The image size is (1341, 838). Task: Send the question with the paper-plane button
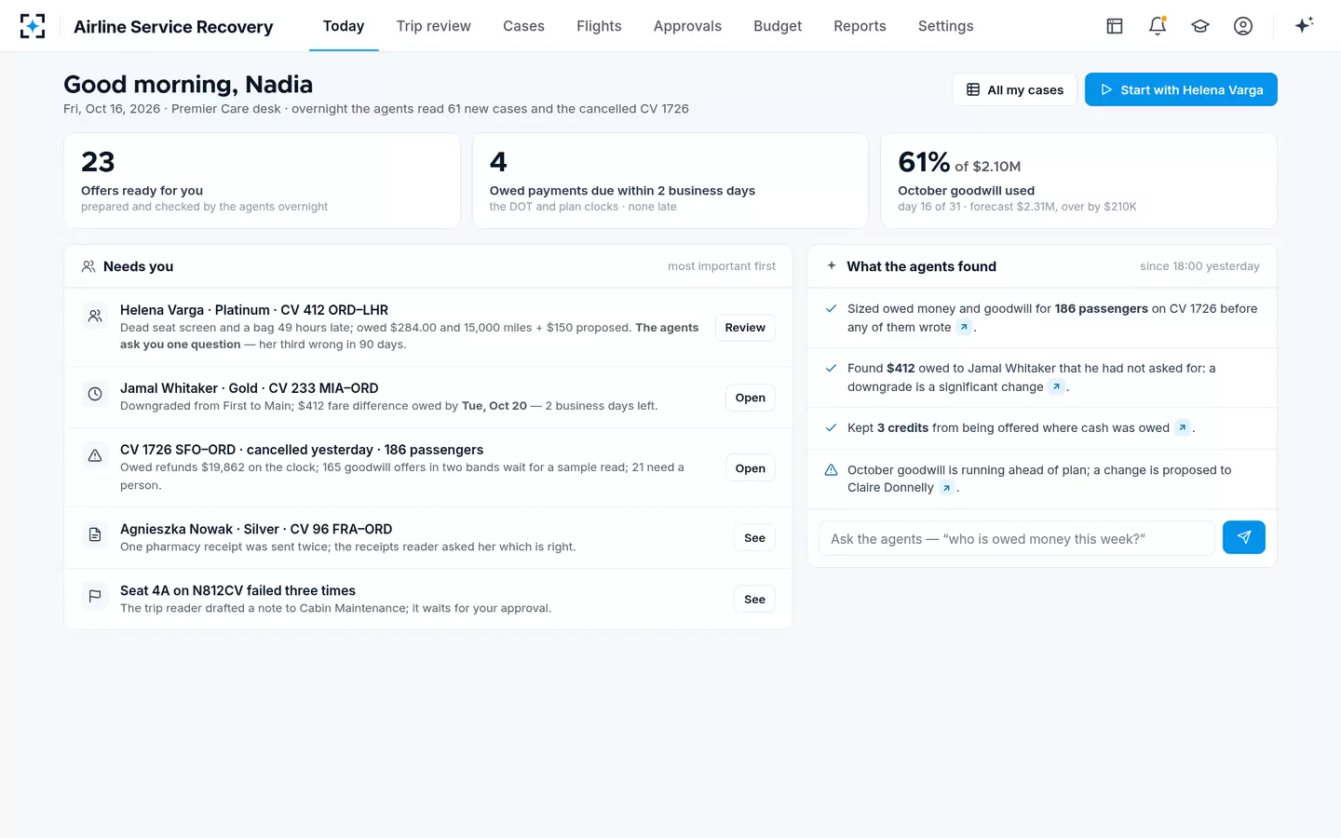click(x=1243, y=537)
